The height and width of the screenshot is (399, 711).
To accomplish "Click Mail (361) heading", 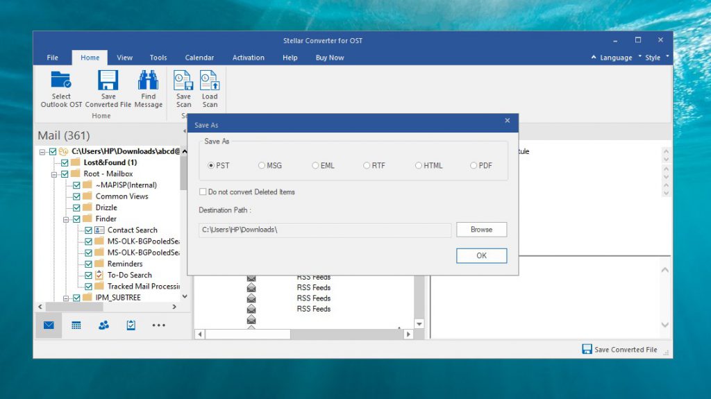I will click(x=64, y=135).
